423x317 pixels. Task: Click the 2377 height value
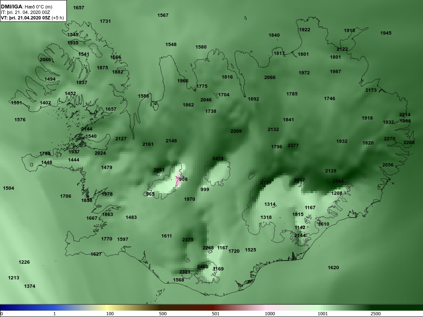point(293,145)
